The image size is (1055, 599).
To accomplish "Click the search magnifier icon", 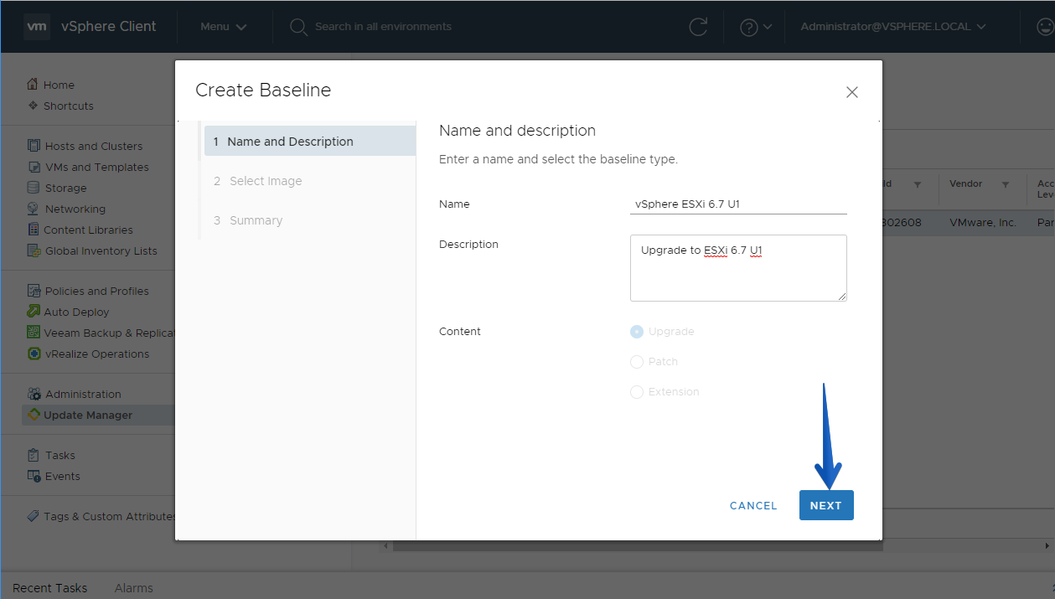I will pos(297,27).
